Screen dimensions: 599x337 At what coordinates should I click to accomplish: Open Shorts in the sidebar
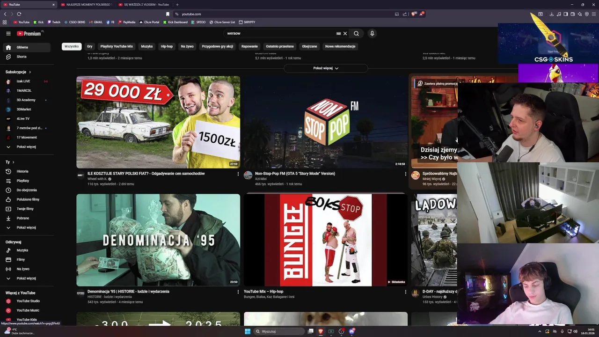(x=27, y=57)
